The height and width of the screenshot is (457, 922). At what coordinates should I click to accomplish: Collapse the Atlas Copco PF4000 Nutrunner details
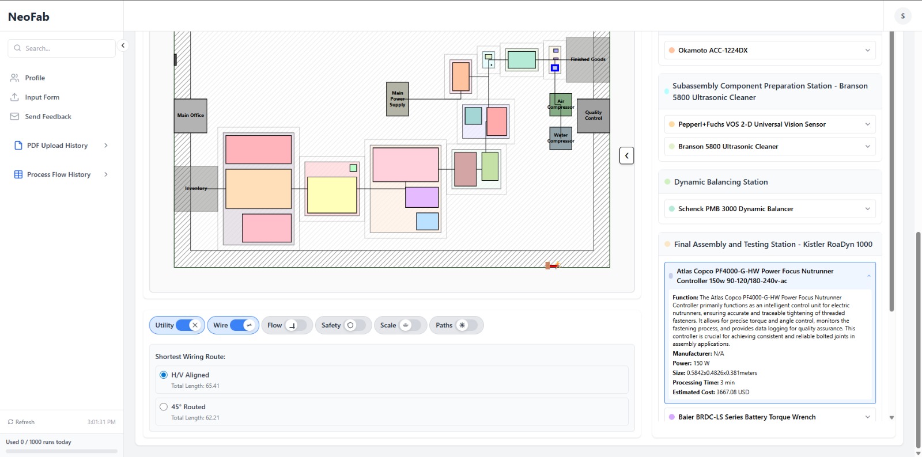868,276
